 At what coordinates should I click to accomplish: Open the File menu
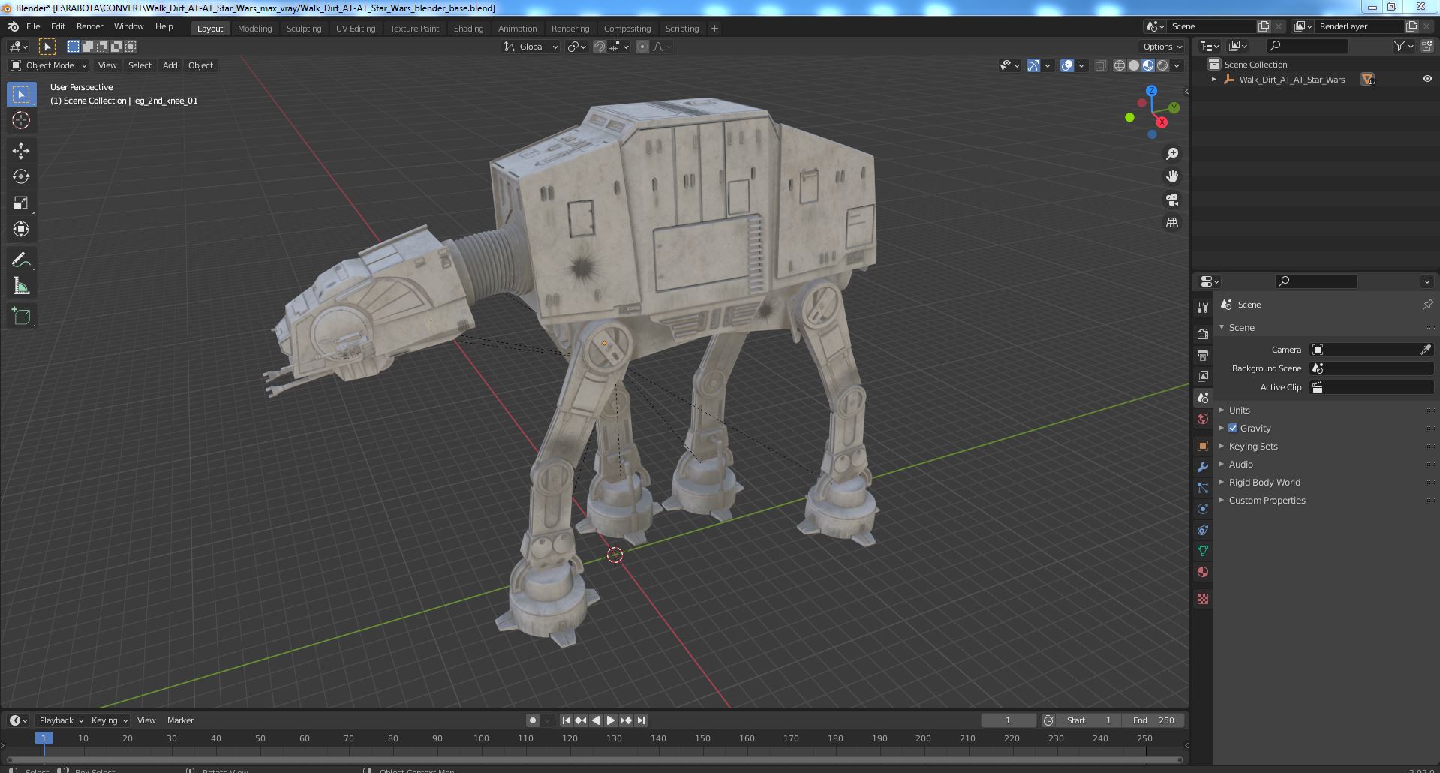pos(33,26)
